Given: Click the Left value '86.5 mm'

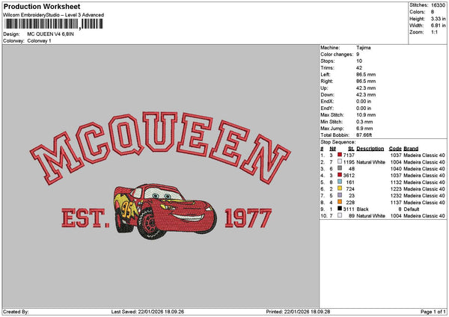Looking at the screenshot, I should pos(366,75).
